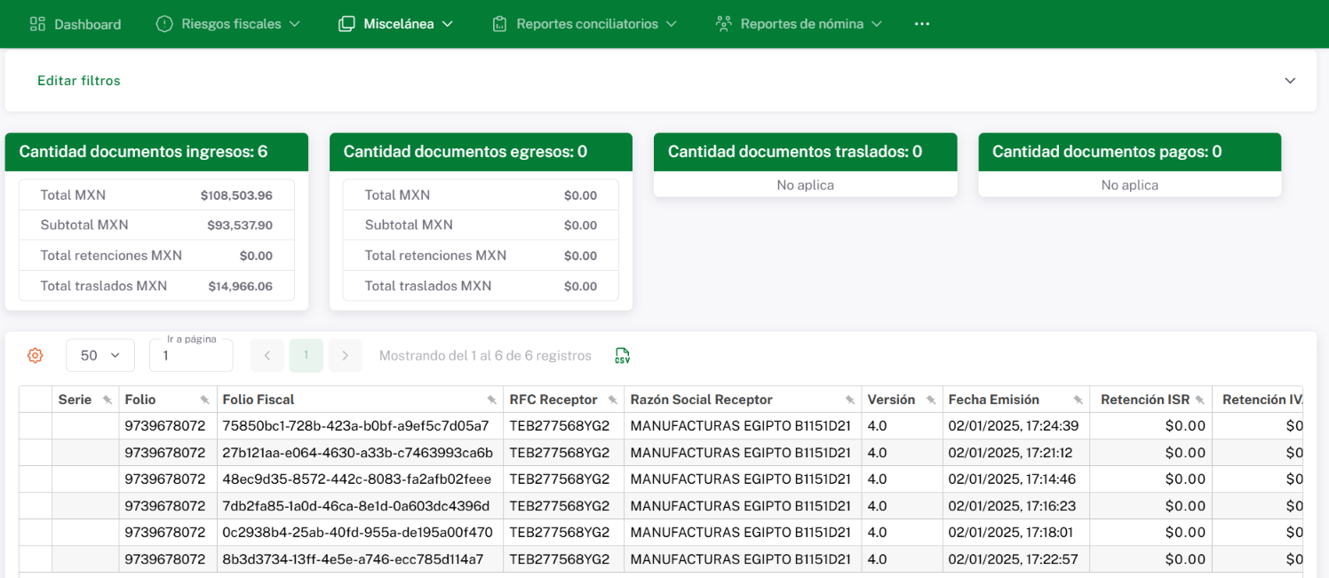This screenshot has width=1329, height=578.
Task: Click the pin icon in Fecha Emisión header
Action: click(1078, 400)
